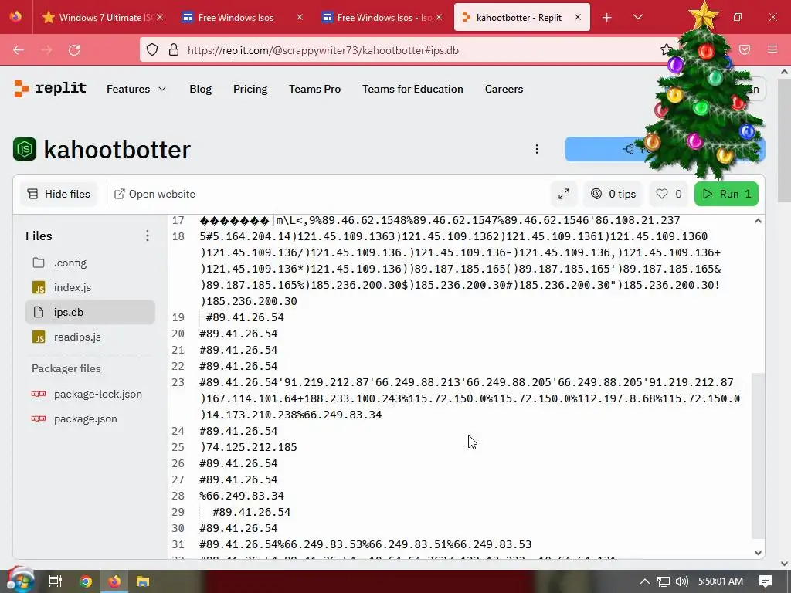Click the taskbar clock 5:50:01 AM

(721, 581)
